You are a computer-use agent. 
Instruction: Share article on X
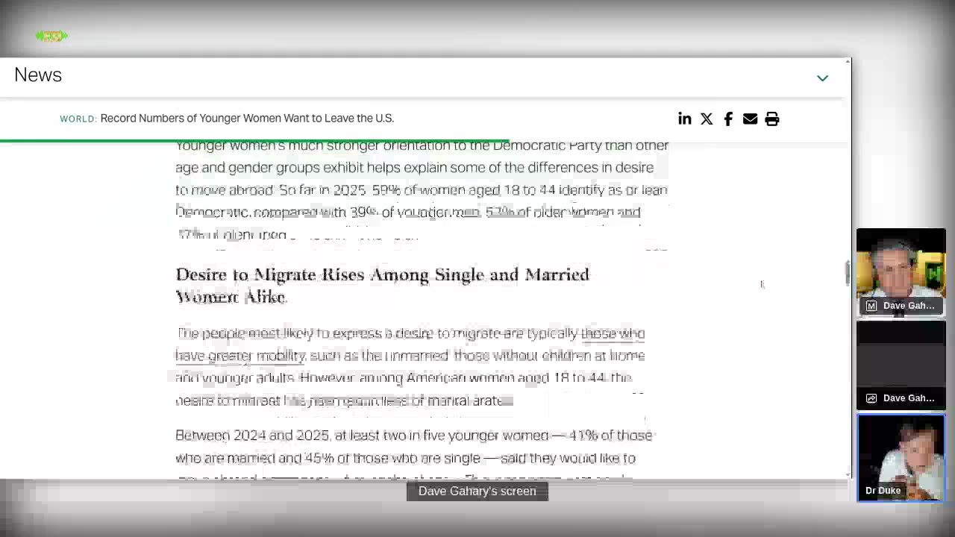707,119
